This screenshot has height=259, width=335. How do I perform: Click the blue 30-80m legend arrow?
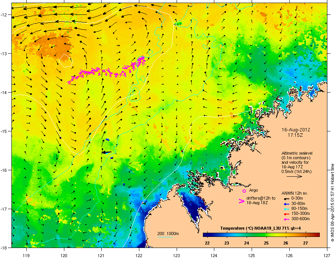[x=286, y=204]
